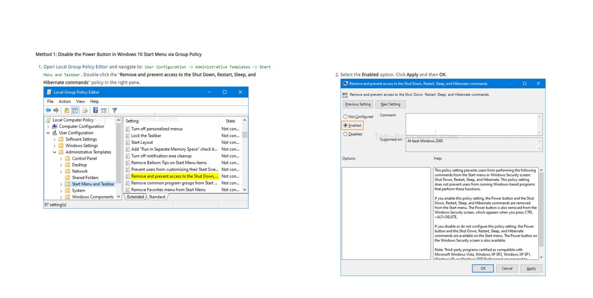This screenshot has height=298, width=593.
Task: Click the Next Setting button
Action: pyautogui.click(x=390, y=104)
